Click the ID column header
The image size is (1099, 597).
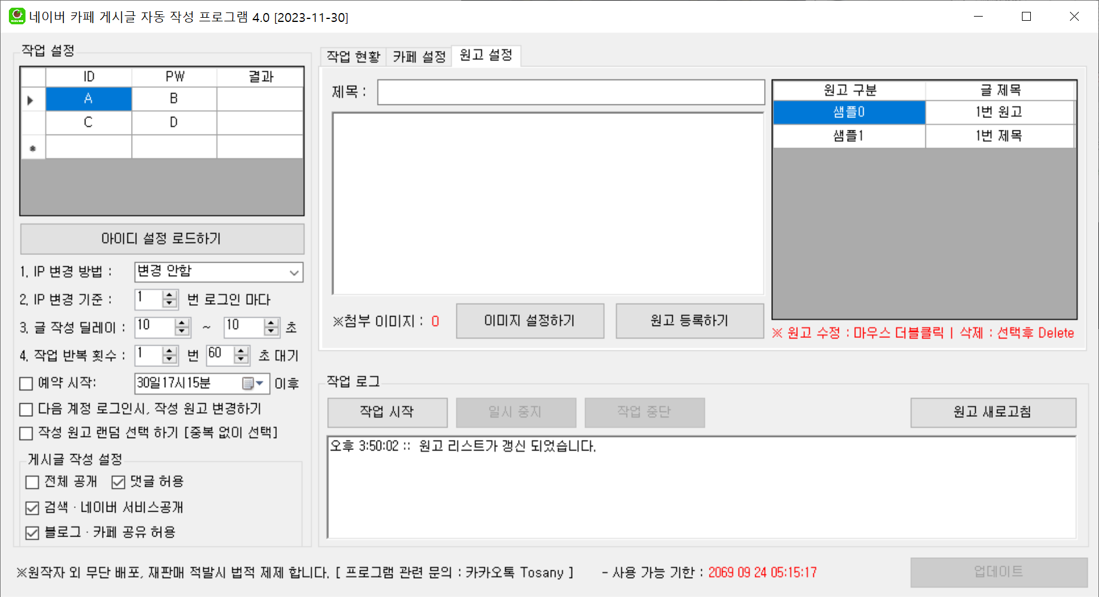pos(88,77)
